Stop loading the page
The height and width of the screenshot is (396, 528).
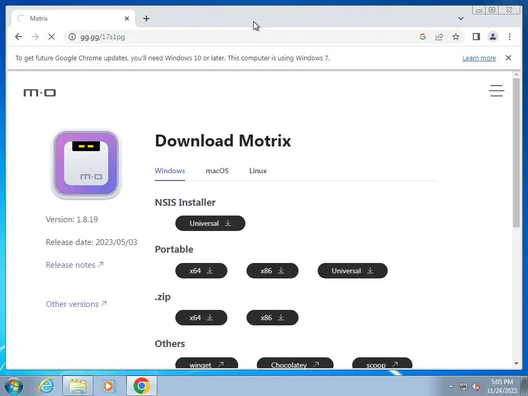click(x=52, y=37)
